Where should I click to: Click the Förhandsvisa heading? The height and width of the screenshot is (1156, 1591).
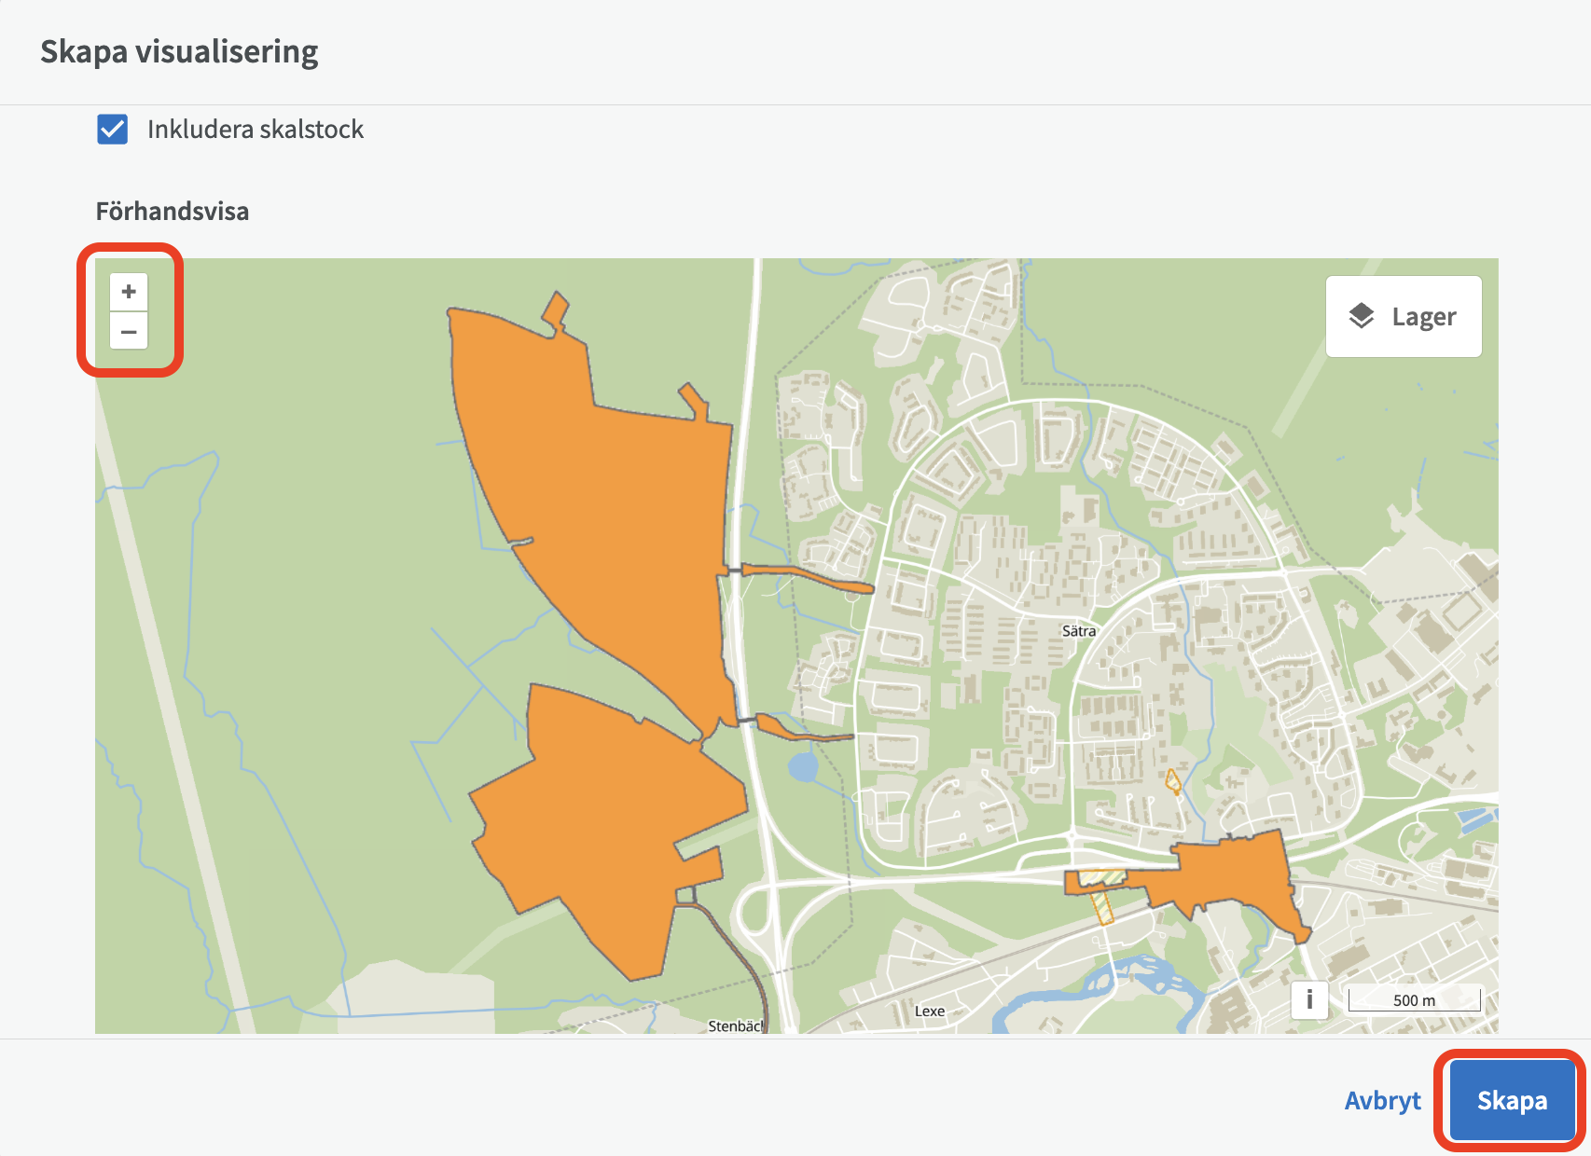tap(173, 212)
